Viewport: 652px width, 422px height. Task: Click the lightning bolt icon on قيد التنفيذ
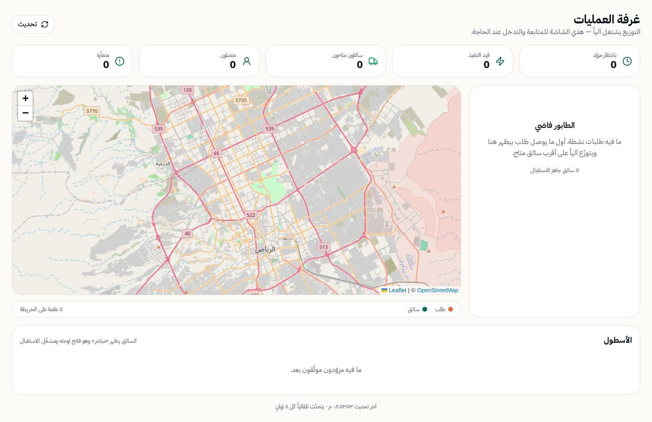click(500, 61)
